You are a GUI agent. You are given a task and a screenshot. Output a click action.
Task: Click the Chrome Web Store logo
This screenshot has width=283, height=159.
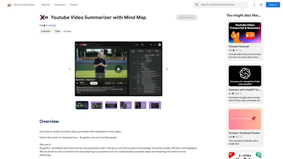[x=9, y=5]
